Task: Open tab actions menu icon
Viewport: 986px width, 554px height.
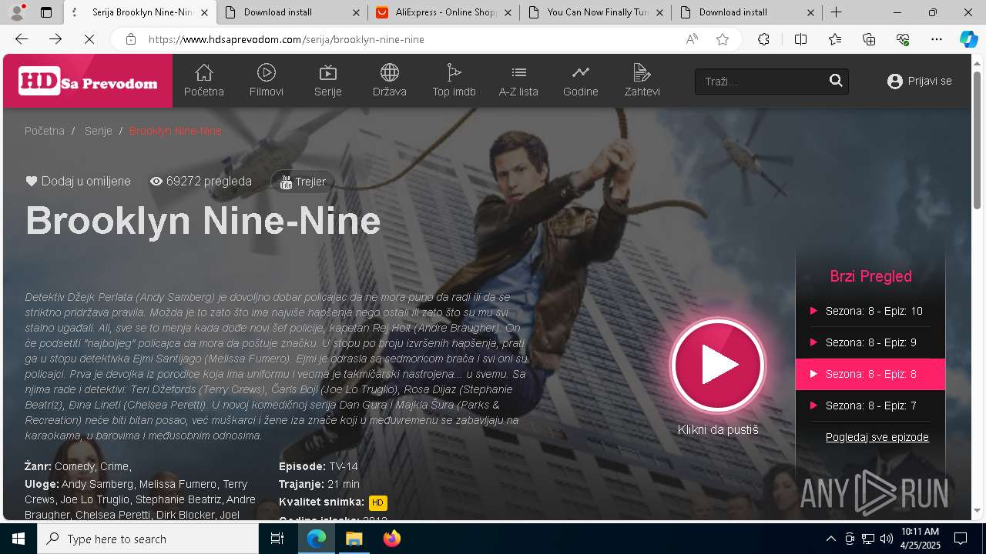Action: pos(46,12)
